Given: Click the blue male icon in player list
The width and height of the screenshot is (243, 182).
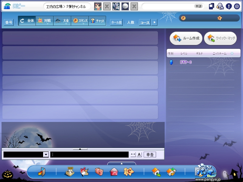Looking at the screenshot, I should (171, 62).
